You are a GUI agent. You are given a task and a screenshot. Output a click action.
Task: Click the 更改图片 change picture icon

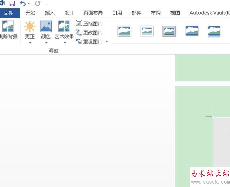coord(79,33)
